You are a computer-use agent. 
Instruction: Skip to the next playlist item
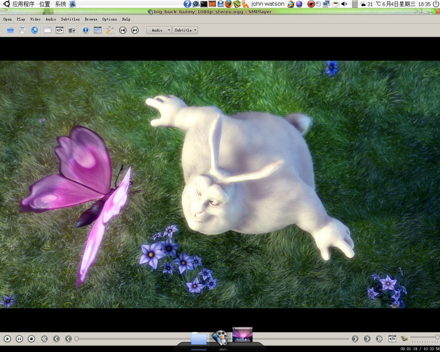135,30
